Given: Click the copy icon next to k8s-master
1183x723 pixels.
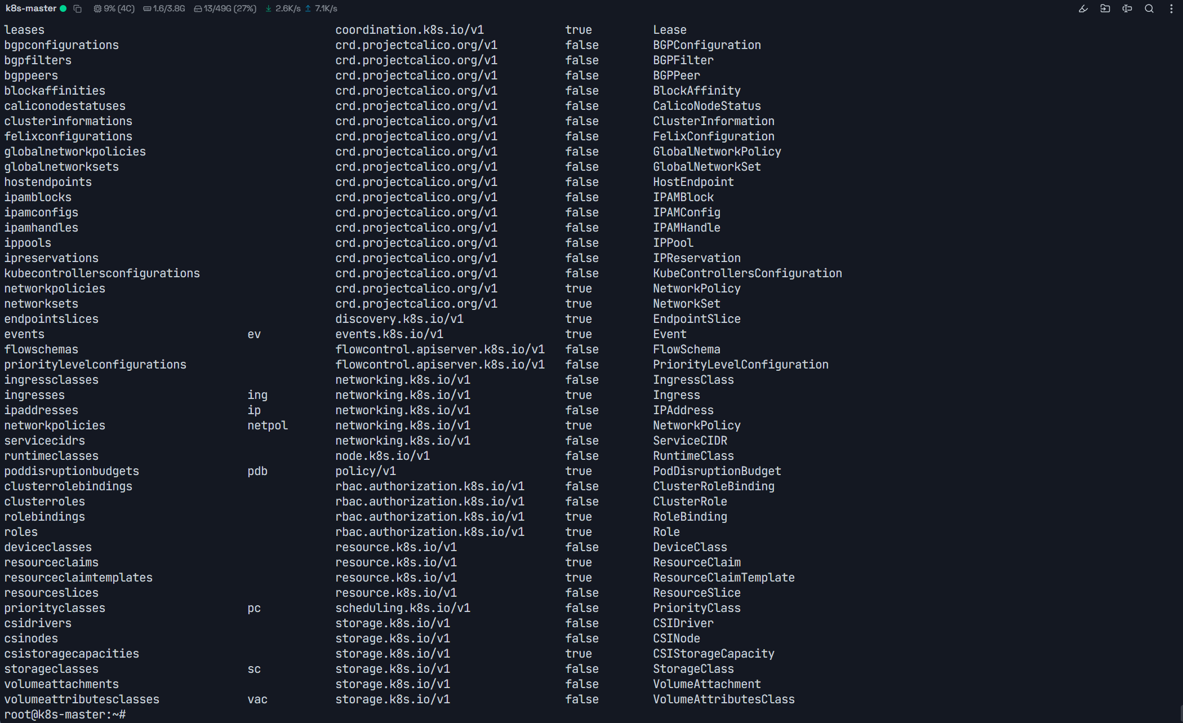Looking at the screenshot, I should coord(78,8).
